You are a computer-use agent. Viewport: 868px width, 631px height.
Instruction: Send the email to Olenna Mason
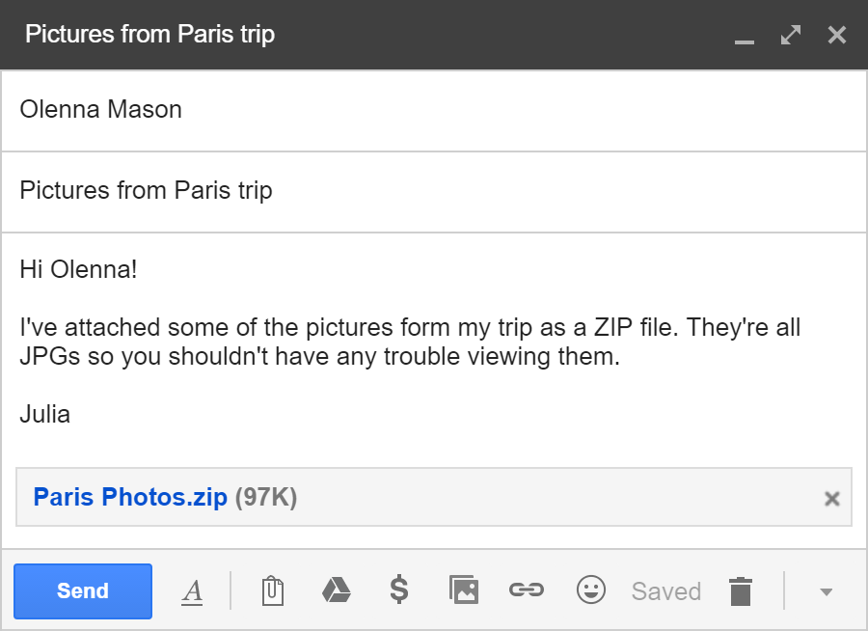point(82,590)
